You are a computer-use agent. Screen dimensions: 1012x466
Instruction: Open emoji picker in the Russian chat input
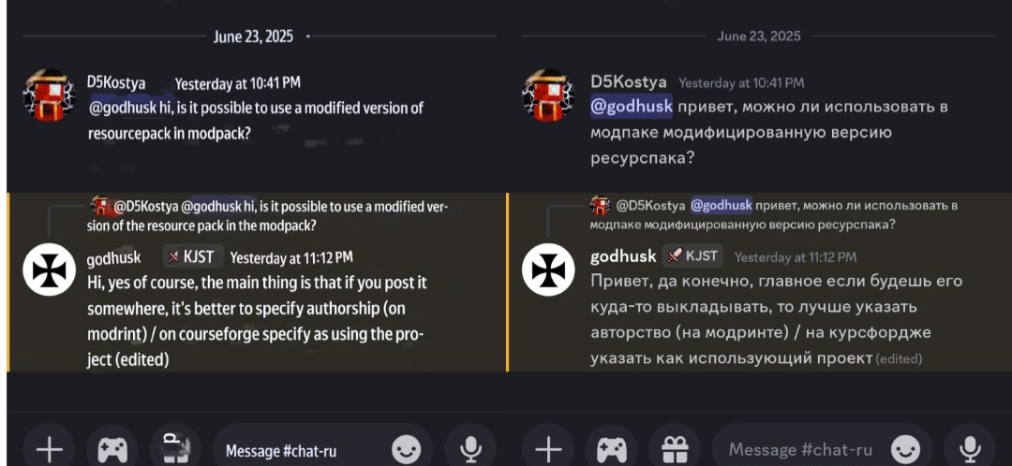[905, 449]
